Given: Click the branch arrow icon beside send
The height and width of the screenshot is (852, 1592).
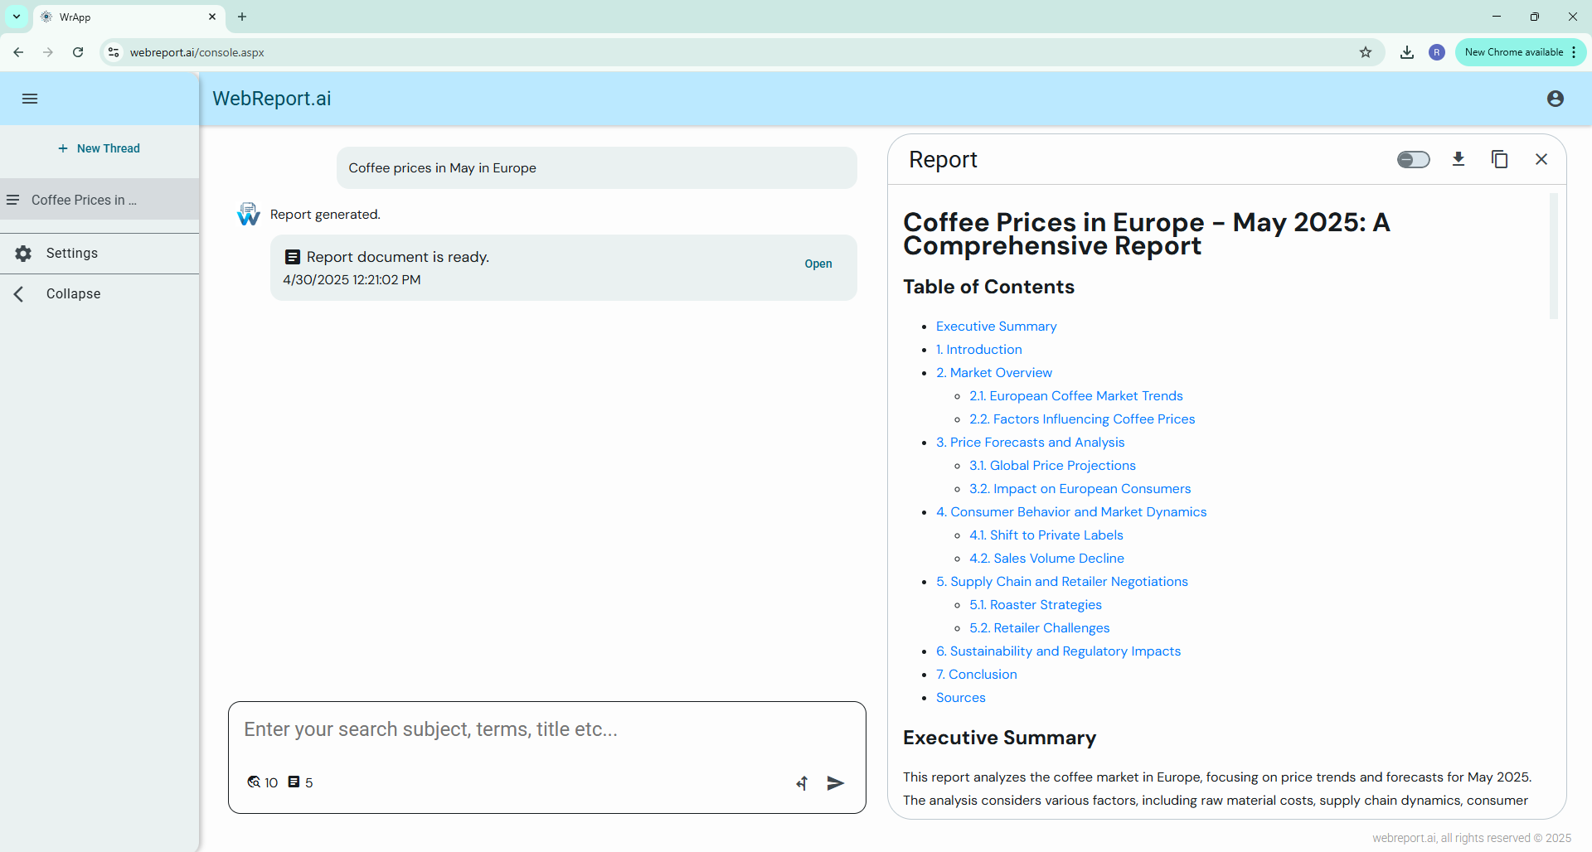Looking at the screenshot, I should click(x=802, y=783).
